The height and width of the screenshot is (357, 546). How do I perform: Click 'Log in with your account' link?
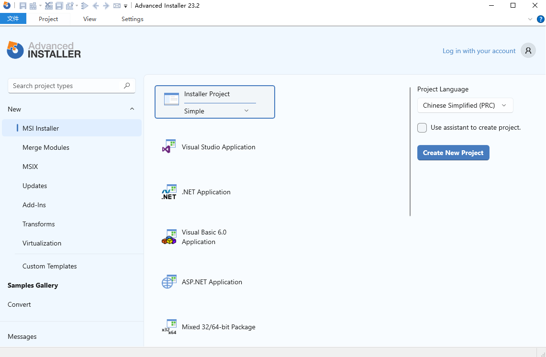tap(479, 51)
